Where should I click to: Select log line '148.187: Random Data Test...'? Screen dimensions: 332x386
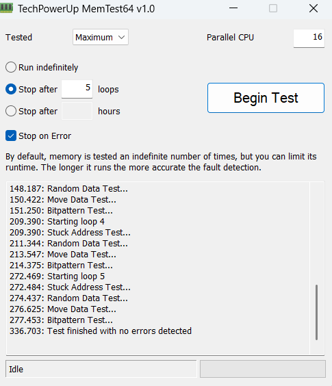point(68,189)
